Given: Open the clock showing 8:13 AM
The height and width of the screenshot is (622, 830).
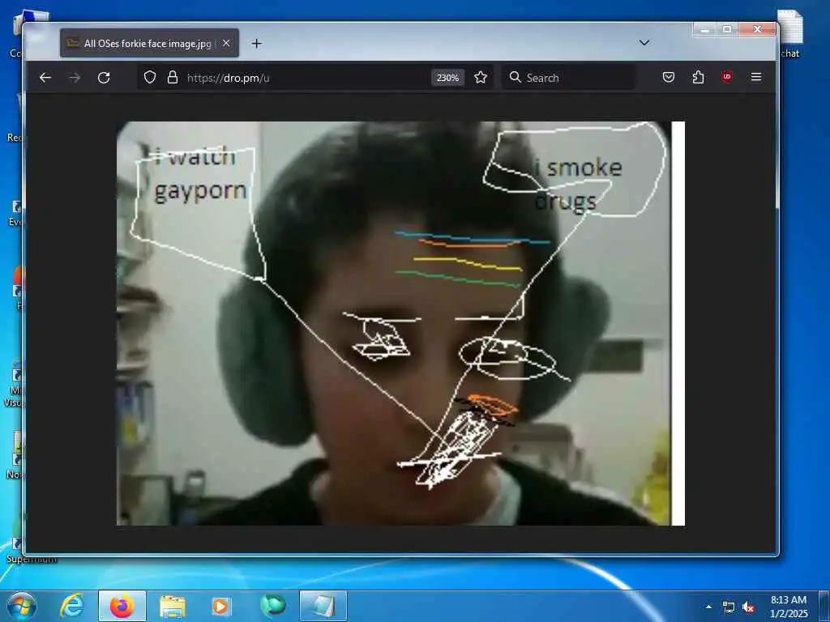Looking at the screenshot, I should pyautogui.click(x=789, y=607).
